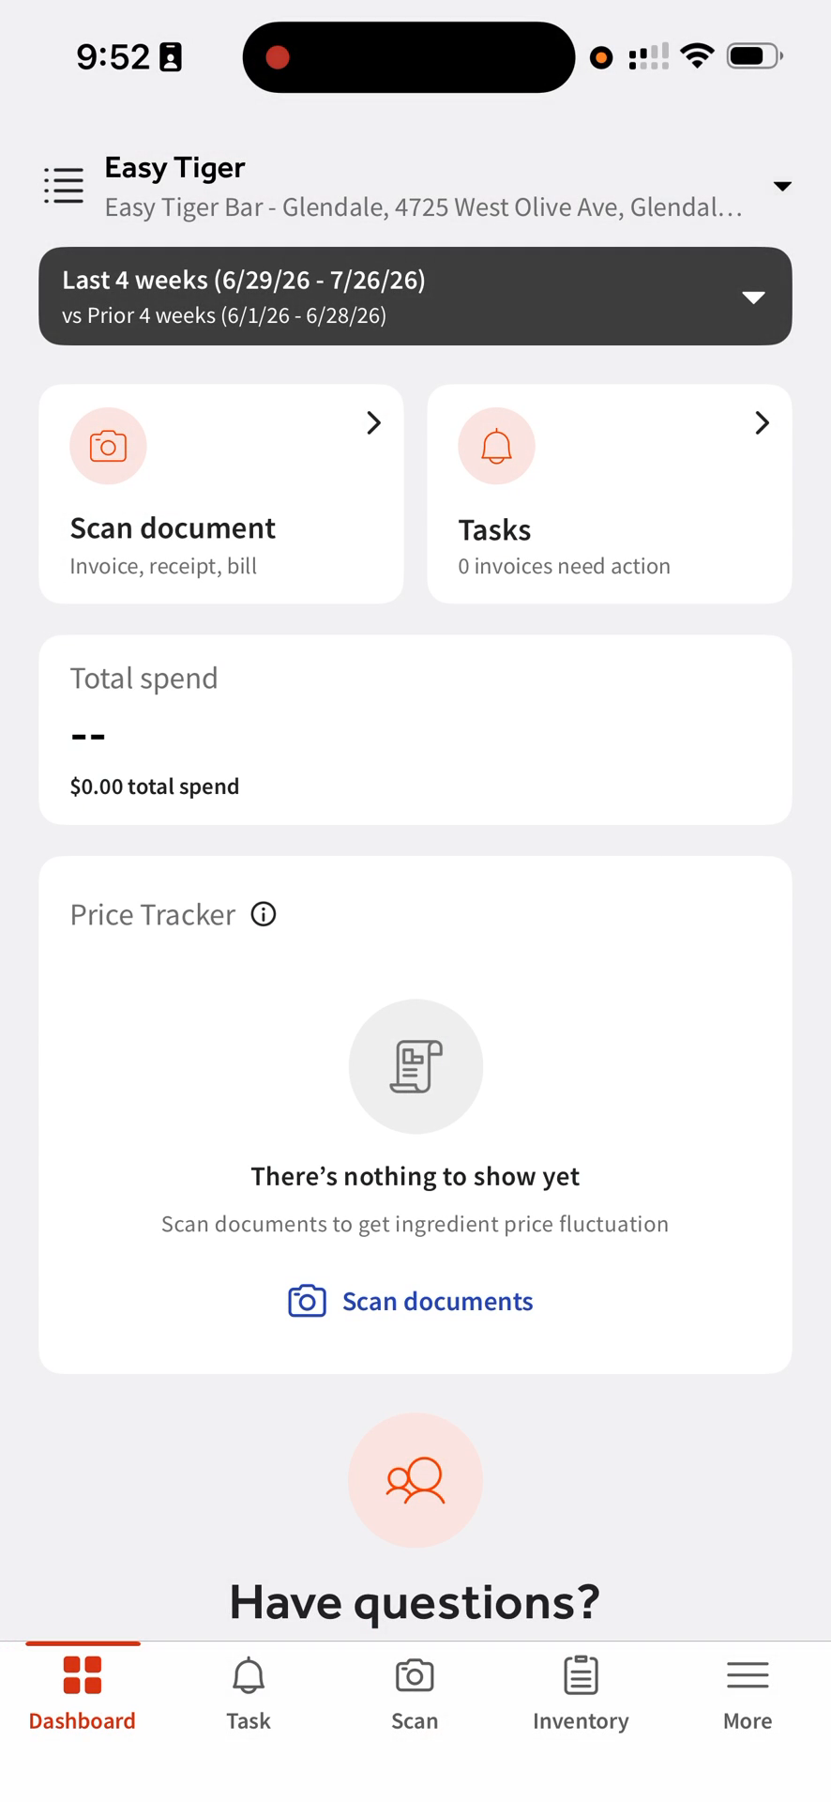The image size is (831, 1802).
Task: Open Price Tracker info icon
Action: (x=264, y=914)
